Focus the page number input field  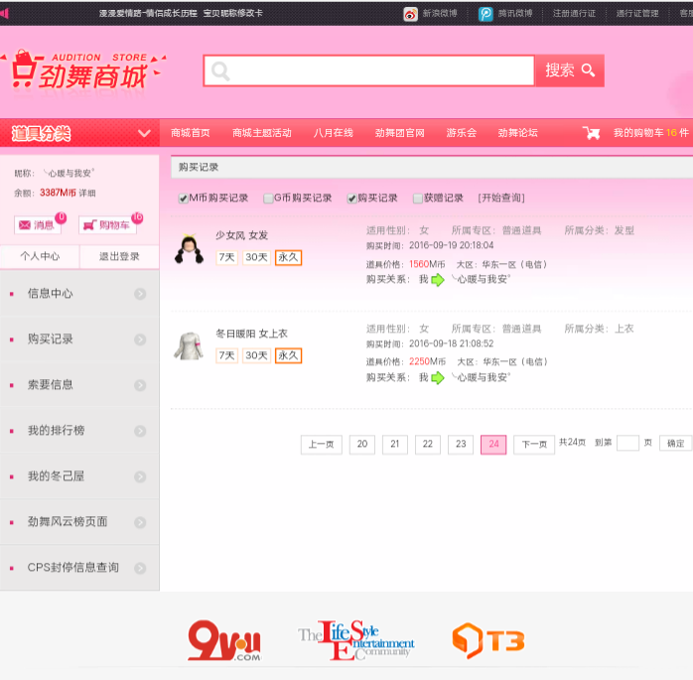tap(627, 443)
